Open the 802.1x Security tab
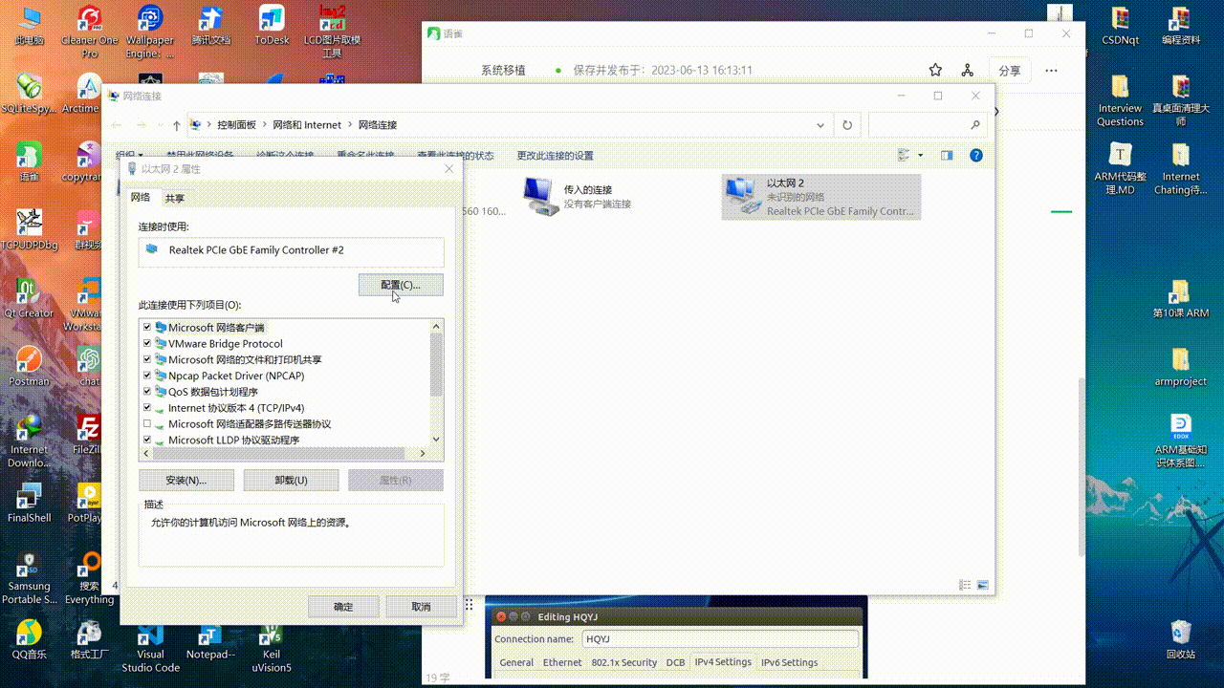The width and height of the screenshot is (1224, 688). 623,662
